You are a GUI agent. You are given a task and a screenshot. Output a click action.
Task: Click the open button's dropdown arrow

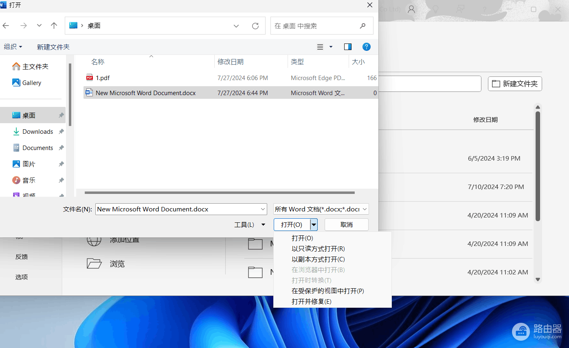click(x=314, y=224)
